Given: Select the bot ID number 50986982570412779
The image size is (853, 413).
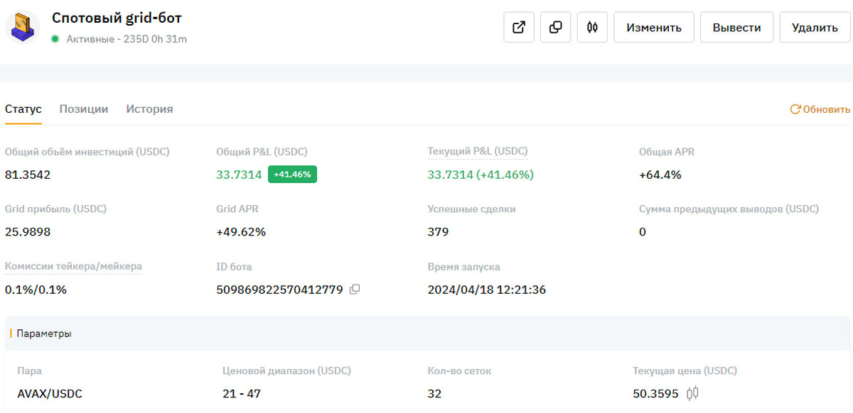Looking at the screenshot, I should point(279,290).
